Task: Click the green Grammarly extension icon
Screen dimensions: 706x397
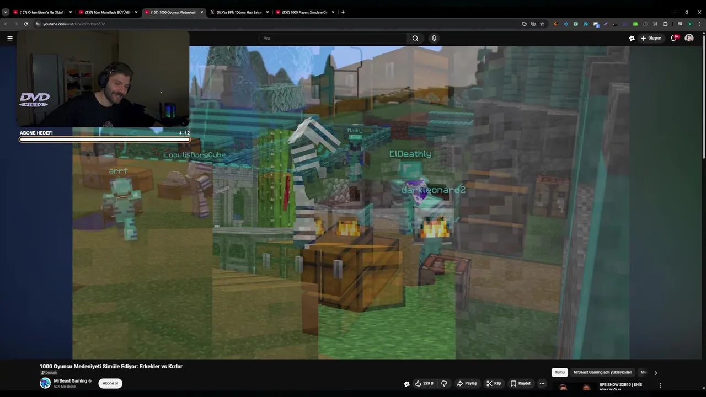Action: pos(575,24)
